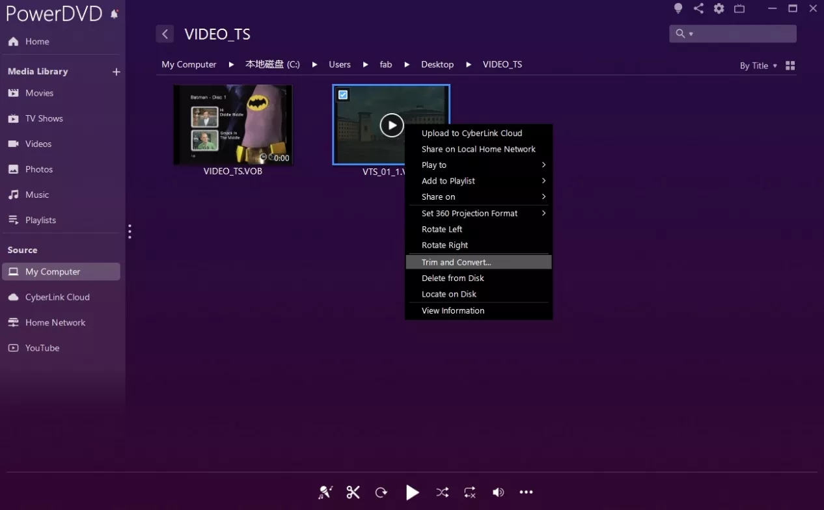Screen dimensions: 824x510
Task: Expand Set 360 Projection Format submenu
Action: pyautogui.click(x=478, y=213)
